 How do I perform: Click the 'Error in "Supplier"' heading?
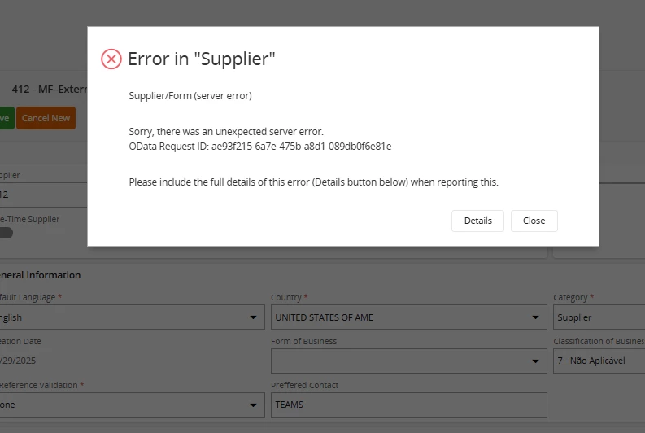(x=201, y=59)
